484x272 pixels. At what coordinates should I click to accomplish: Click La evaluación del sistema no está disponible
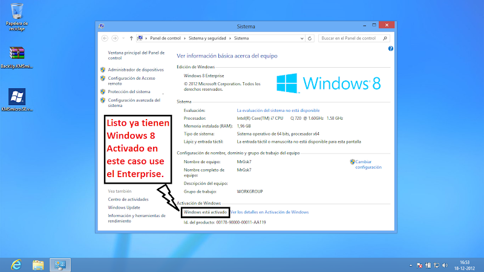coord(278,111)
